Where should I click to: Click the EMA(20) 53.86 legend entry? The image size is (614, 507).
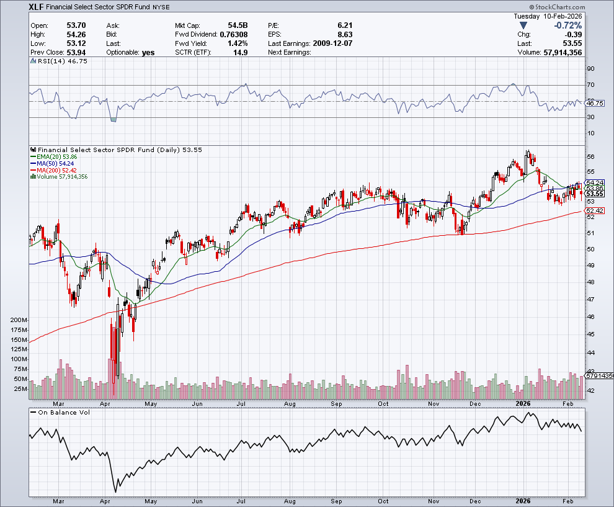point(53,157)
